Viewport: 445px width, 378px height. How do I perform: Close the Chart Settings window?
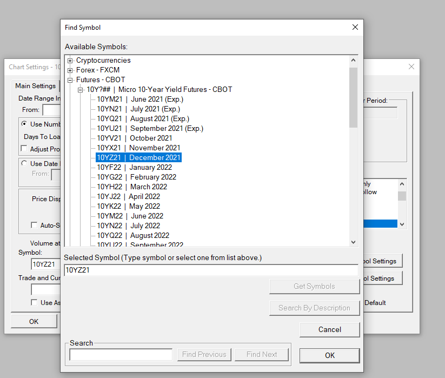(x=411, y=67)
